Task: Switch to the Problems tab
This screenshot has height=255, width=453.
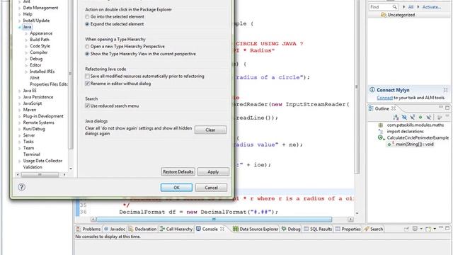Action: click(x=88, y=229)
